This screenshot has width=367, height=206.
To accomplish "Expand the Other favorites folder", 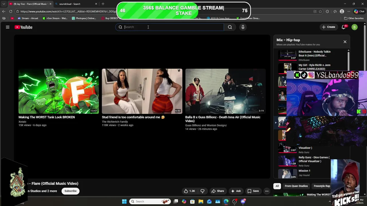I will [x=354, y=18].
